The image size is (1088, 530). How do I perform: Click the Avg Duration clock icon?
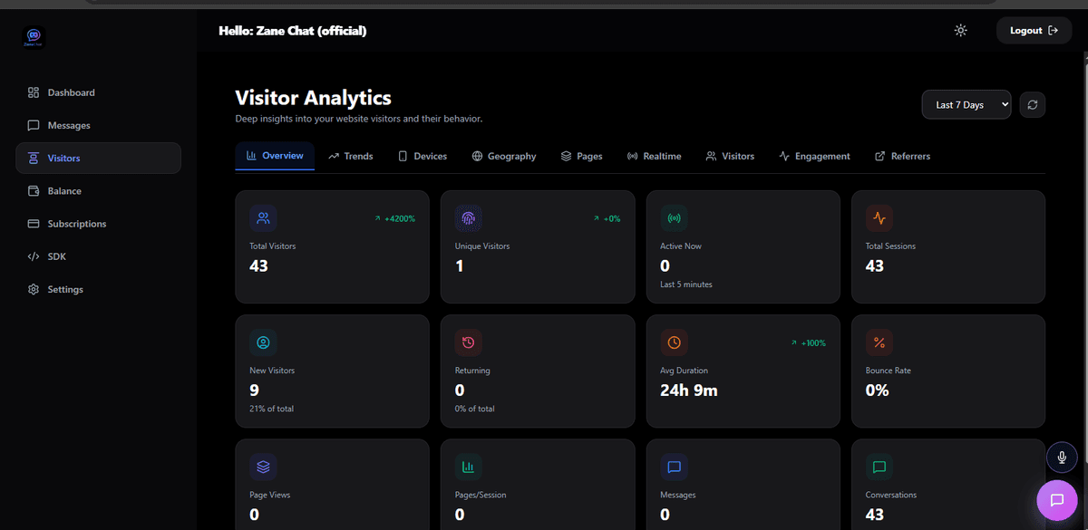[674, 342]
